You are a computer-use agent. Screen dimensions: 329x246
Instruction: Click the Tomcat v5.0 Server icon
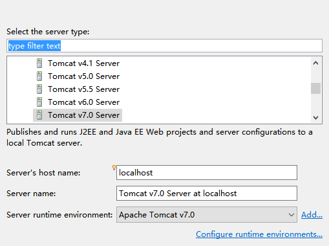pyautogui.click(x=39, y=76)
